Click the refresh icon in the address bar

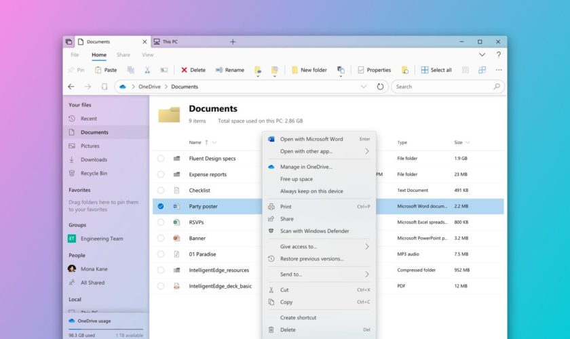point(380,87)
